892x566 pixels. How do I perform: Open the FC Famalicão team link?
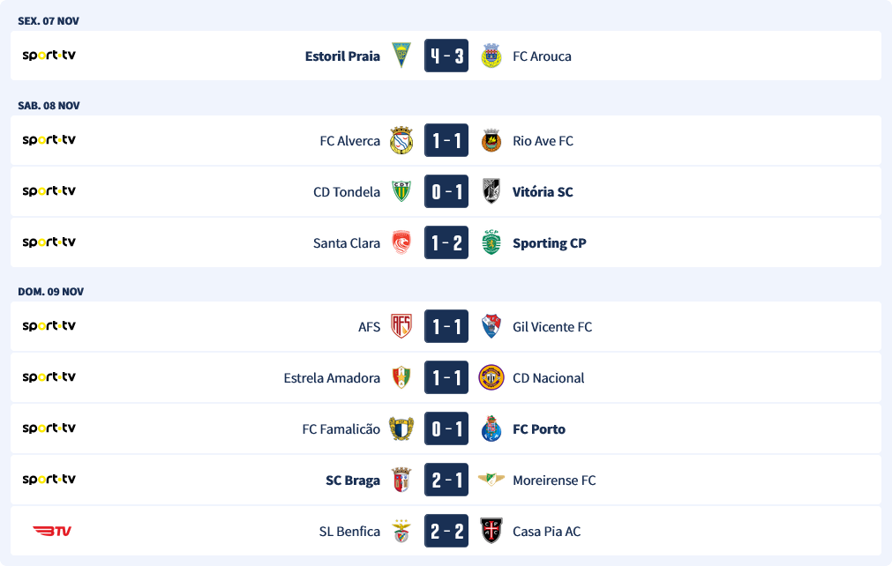341,428
